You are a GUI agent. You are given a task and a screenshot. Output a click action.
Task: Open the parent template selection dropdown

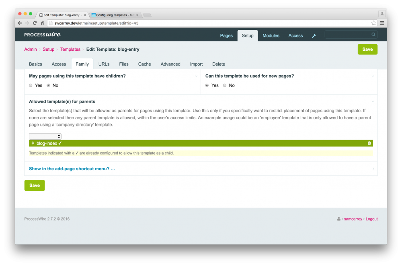[x=45, y=136]
